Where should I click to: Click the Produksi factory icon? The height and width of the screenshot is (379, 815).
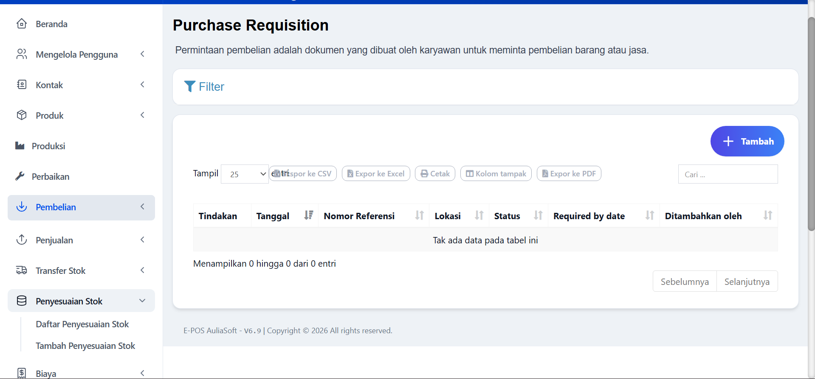pos(20,146)
